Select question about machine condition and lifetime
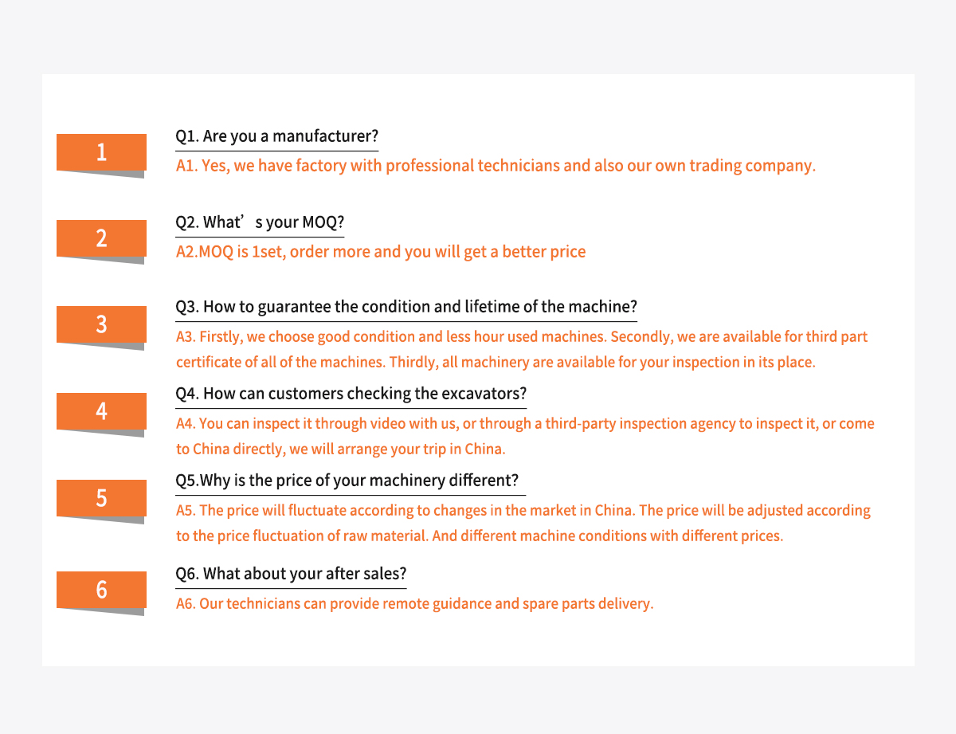Viewport: 956px width, 734px height. click(x=406, y=308)
